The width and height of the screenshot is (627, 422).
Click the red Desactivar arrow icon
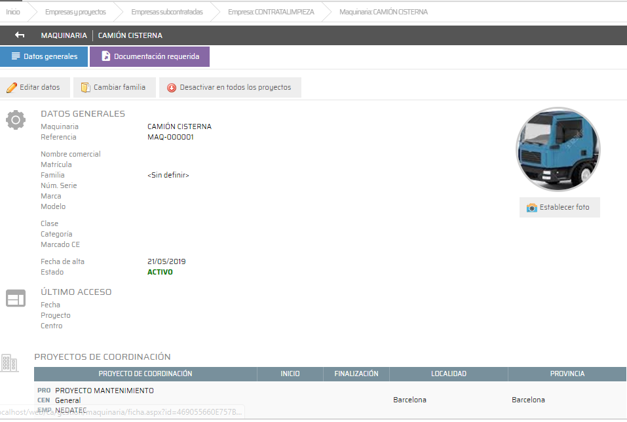click(x=172, y=88)
